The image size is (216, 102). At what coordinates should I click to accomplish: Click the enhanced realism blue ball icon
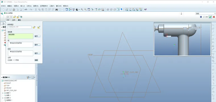point(122,9)
